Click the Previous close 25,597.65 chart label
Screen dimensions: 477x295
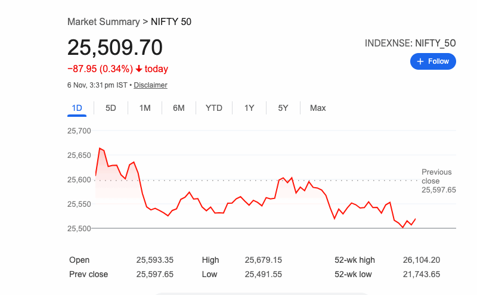[x=438, y=181]
